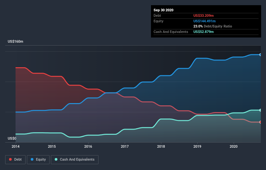This screenshot has height=170, width=266.
Task: Click the Equity label in tooltip
Action: 158,21
